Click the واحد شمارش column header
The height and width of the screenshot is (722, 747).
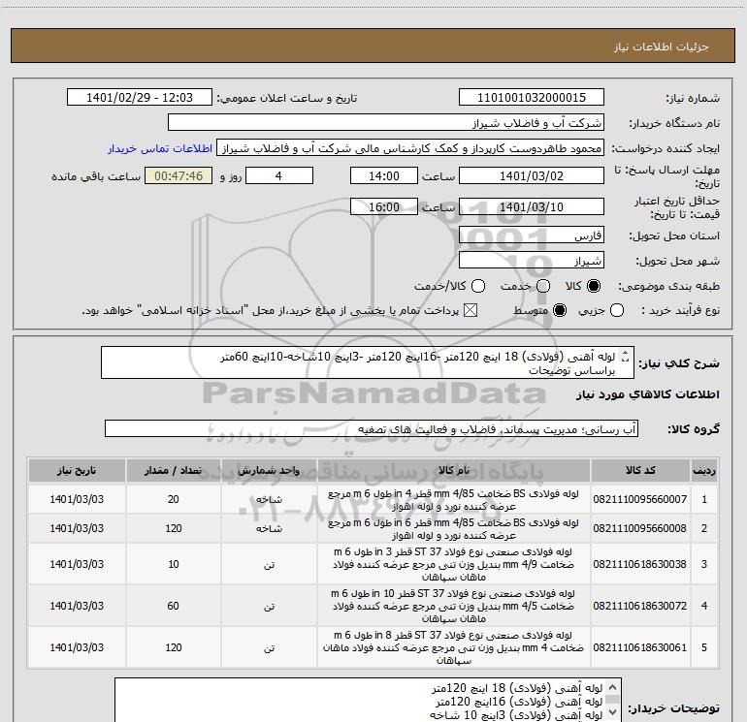269,470
